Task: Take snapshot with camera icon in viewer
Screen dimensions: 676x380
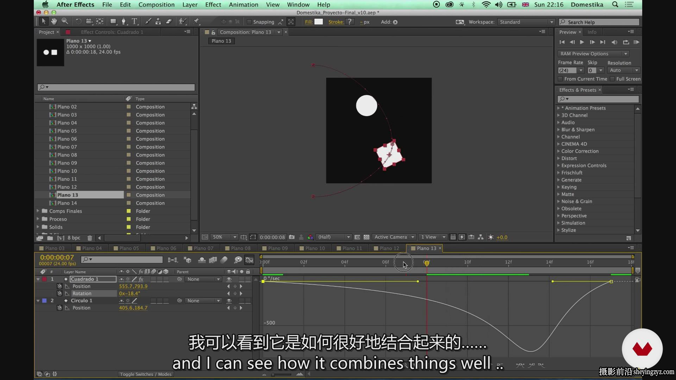Action: (x=292, y=237)
